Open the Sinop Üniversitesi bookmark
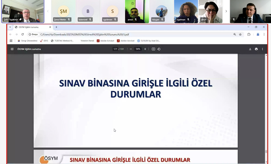The width and height of the screenshot is (271, 164). 27,41
